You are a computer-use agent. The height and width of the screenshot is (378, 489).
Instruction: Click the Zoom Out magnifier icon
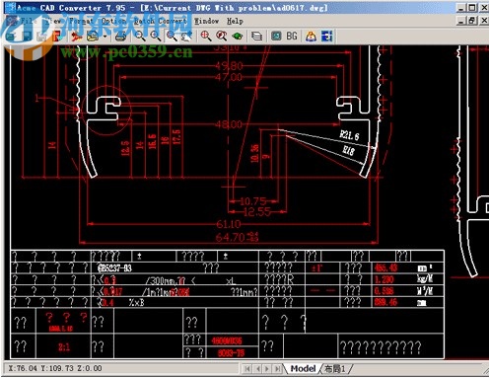click(x=140, y=36)
